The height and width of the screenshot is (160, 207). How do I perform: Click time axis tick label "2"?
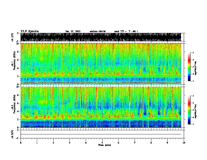(x=53, y=142)
